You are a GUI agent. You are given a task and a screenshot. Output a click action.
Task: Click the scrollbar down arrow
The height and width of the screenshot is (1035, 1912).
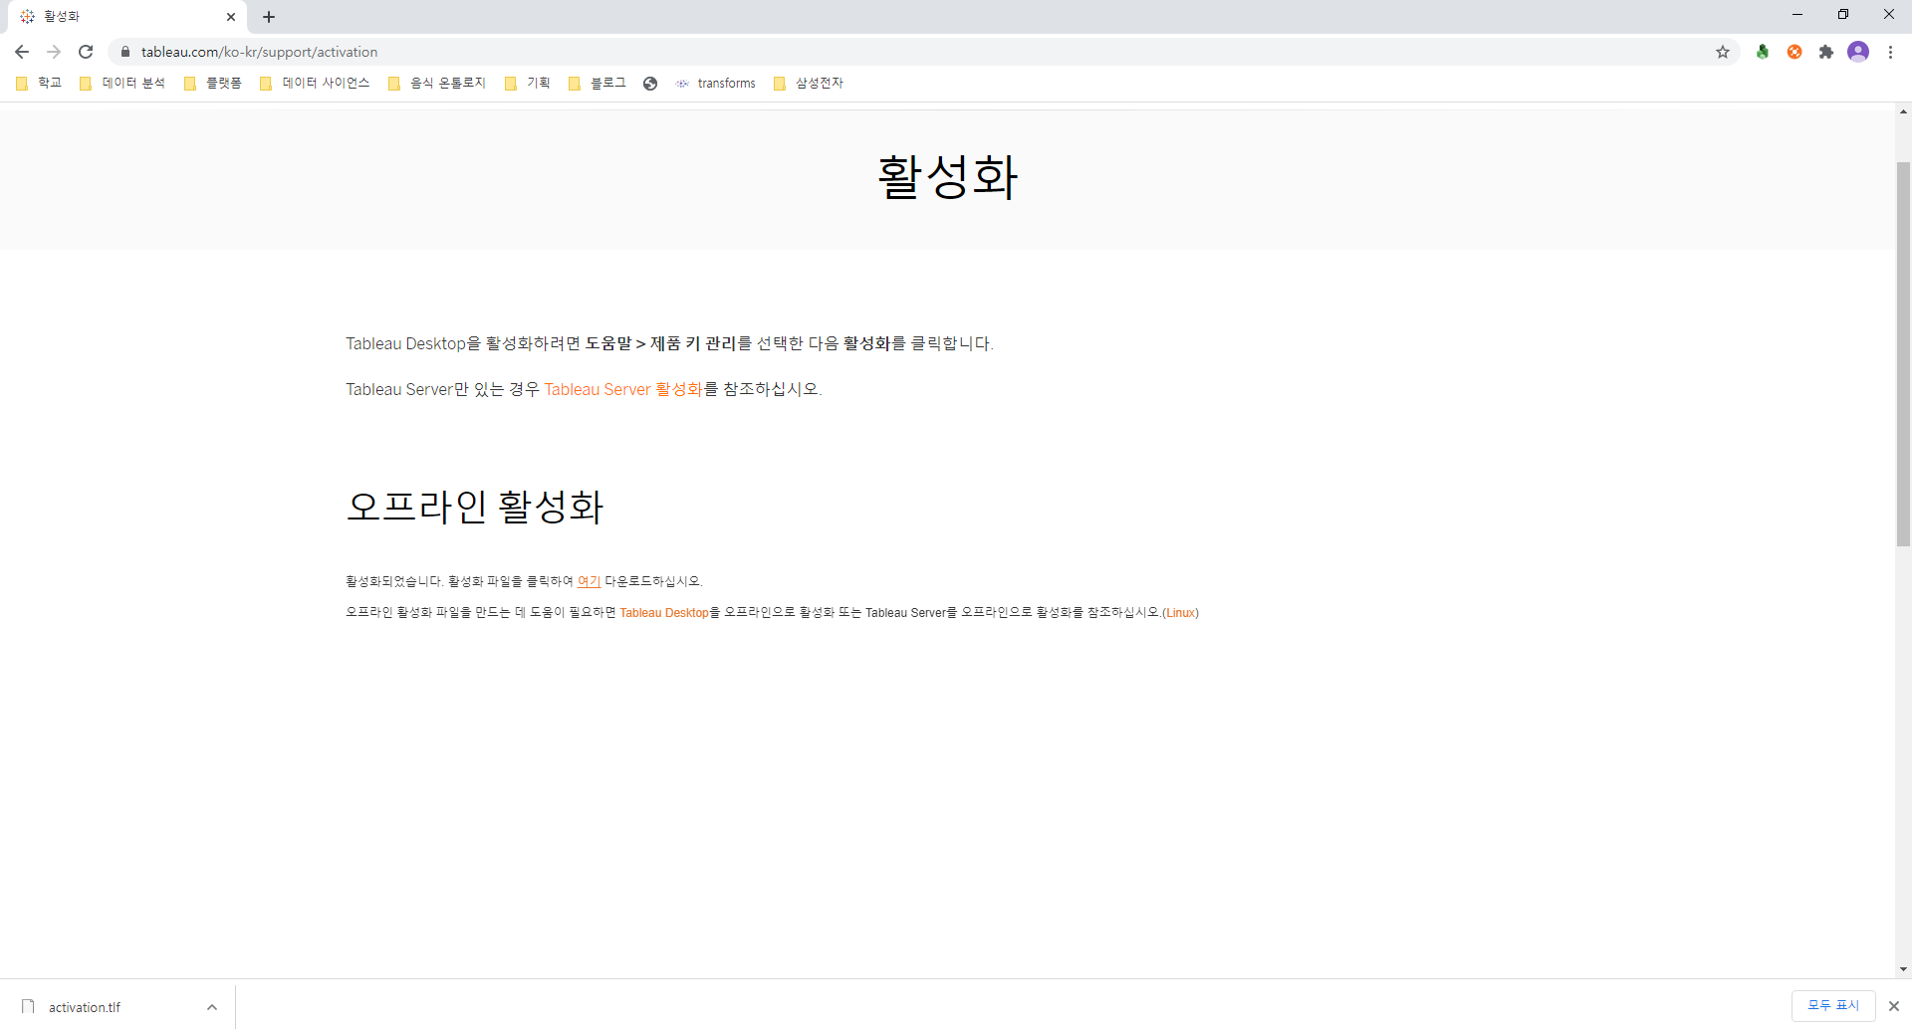[x=1903, y=969]
